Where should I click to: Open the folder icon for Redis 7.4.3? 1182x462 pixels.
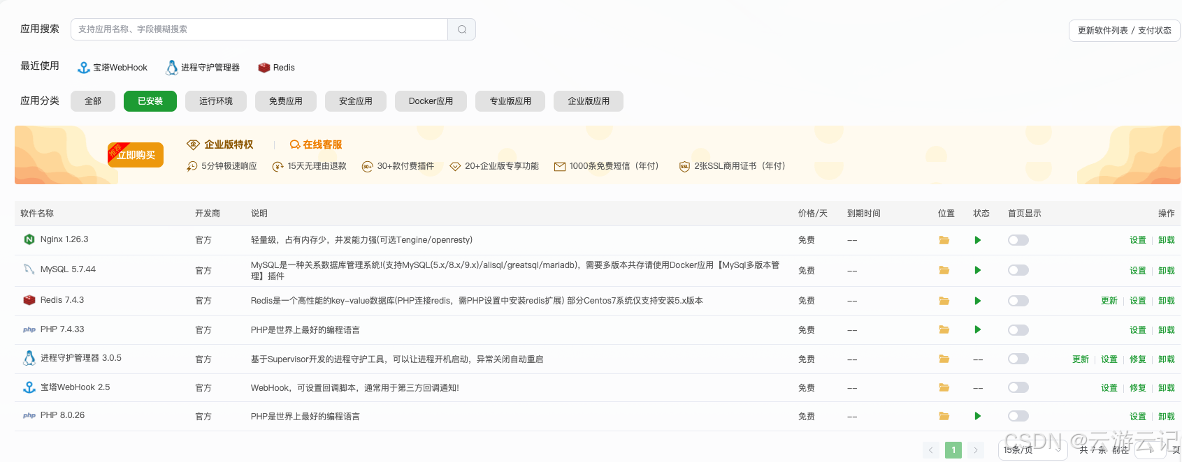pyautogui.click(x=944, y=301)
